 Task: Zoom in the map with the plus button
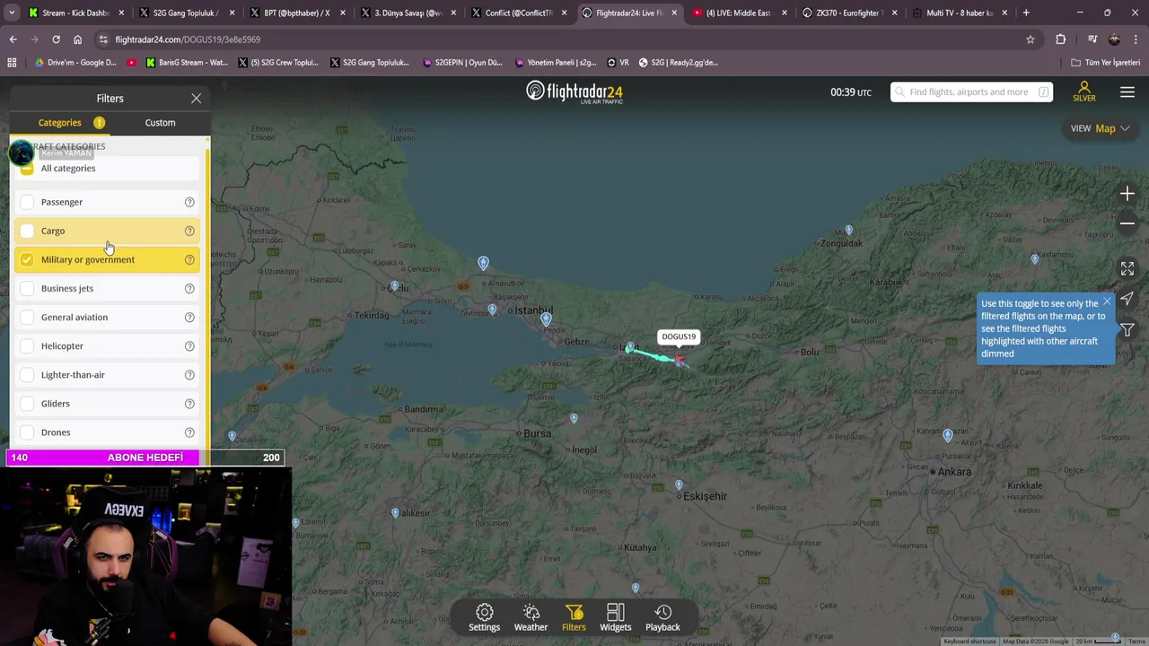[1127, 194]
